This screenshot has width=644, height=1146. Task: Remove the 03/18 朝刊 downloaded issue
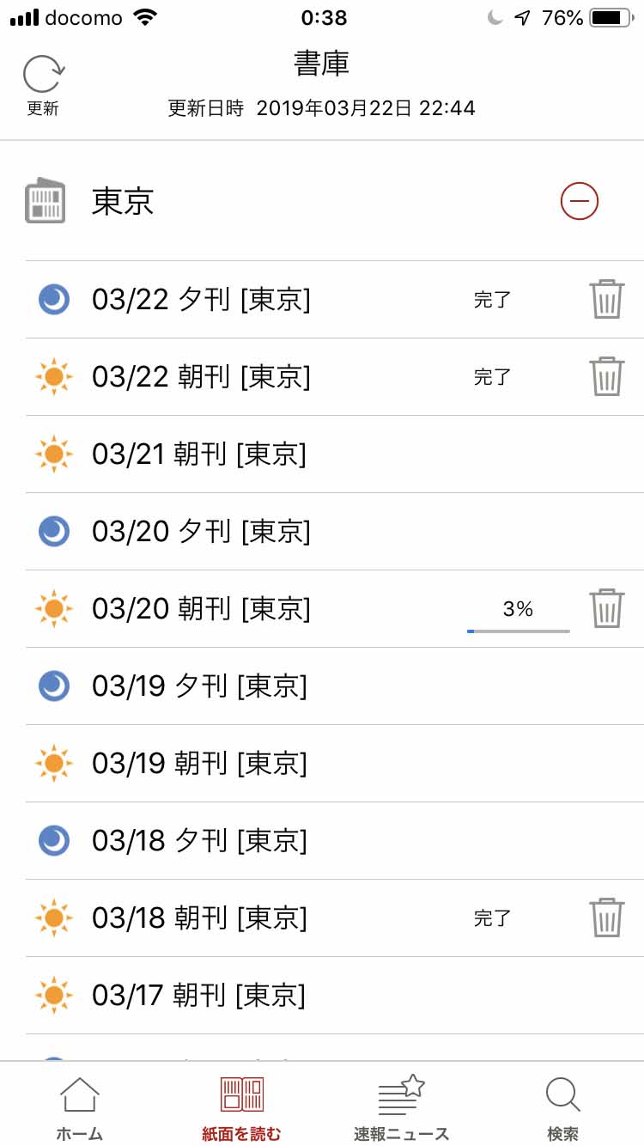click(x=606, y=917)
